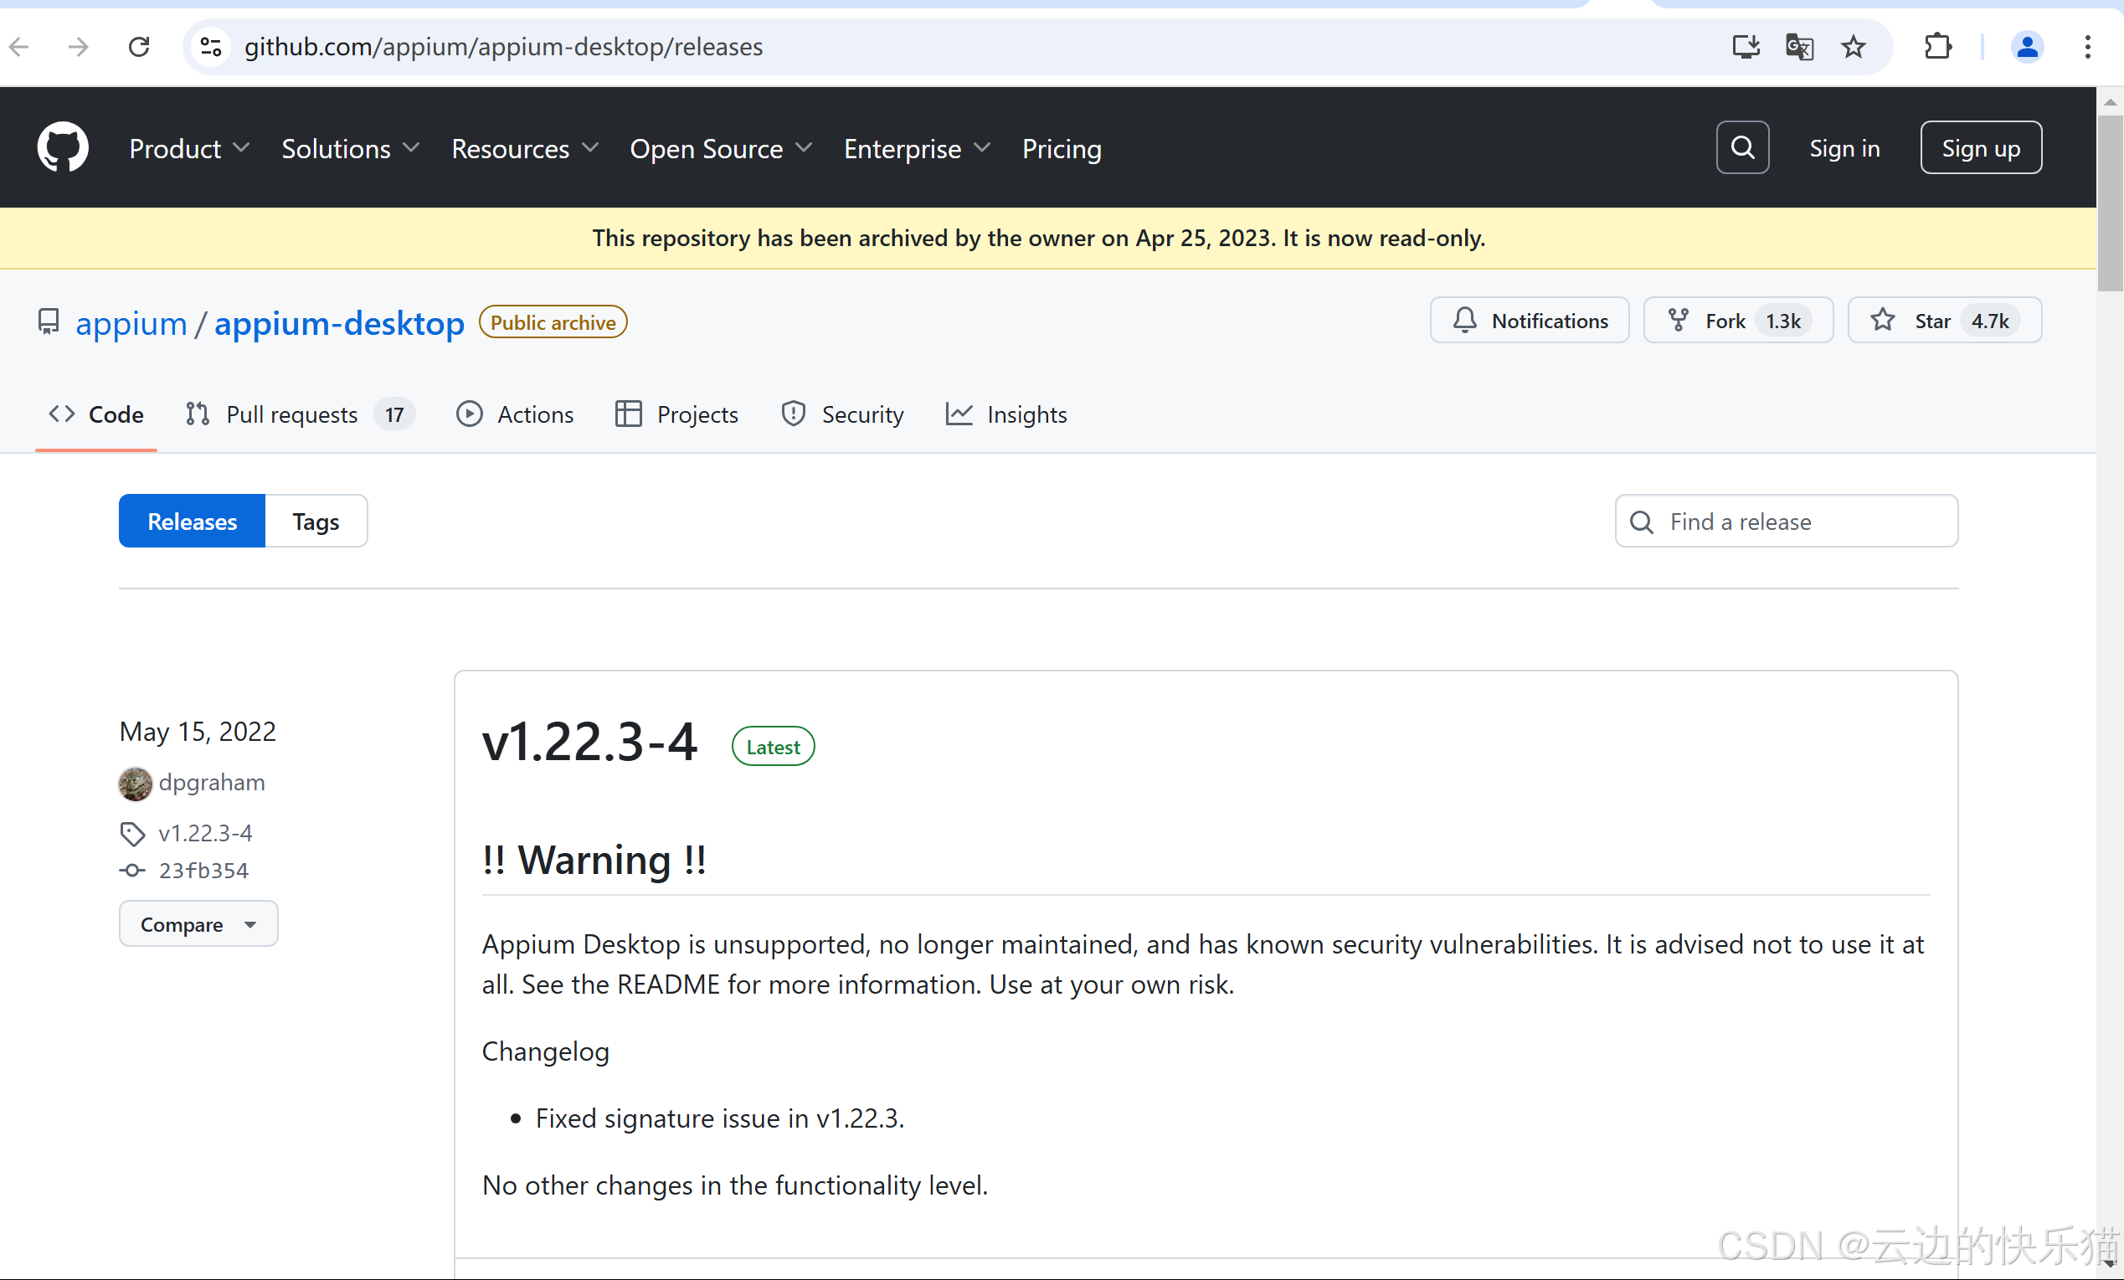
Task: Click the Notifications bell button
Action: (1530, 321)
